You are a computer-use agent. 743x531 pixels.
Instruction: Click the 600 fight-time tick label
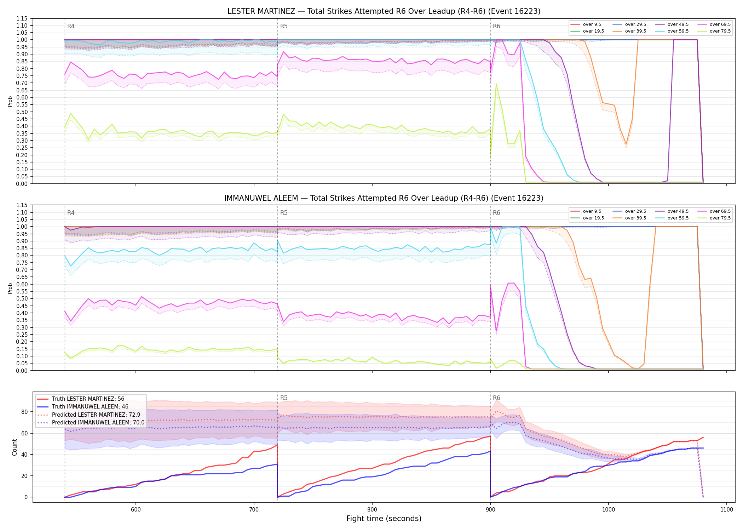point(136,510)
